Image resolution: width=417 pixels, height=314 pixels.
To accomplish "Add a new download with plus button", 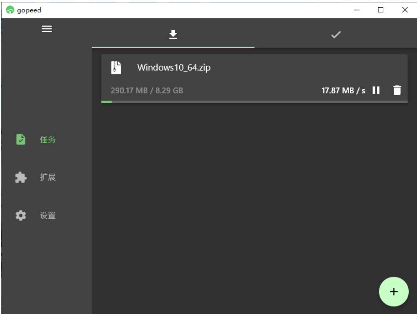I will [394, 291].
